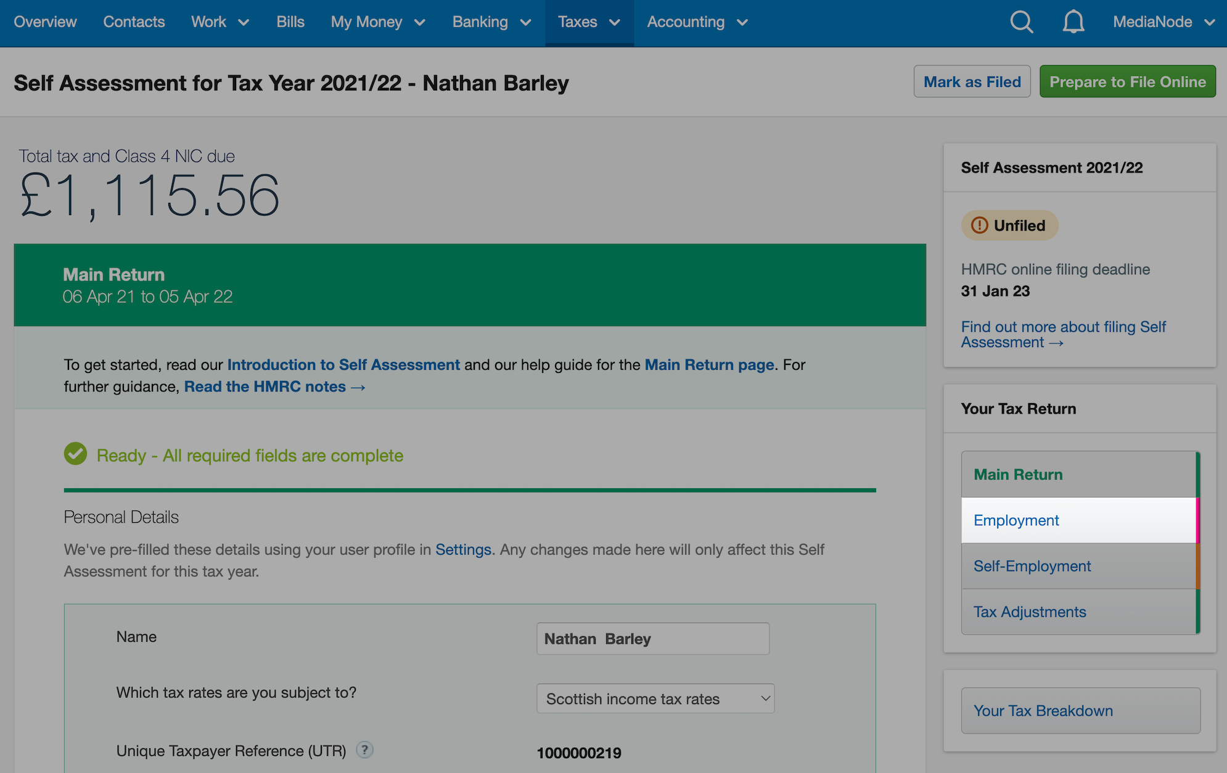Expand the Banking menu
The width and height of the screenshot is (1227, 773).
[x=491, y=22]
